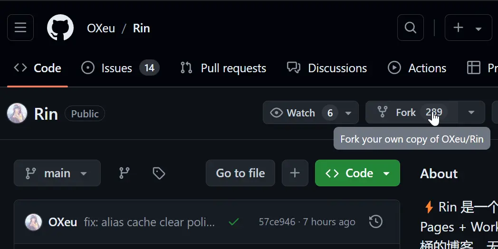Click the green commit status checkmark
The height and width of the screenshot is (249, 498).
point(233,221)
